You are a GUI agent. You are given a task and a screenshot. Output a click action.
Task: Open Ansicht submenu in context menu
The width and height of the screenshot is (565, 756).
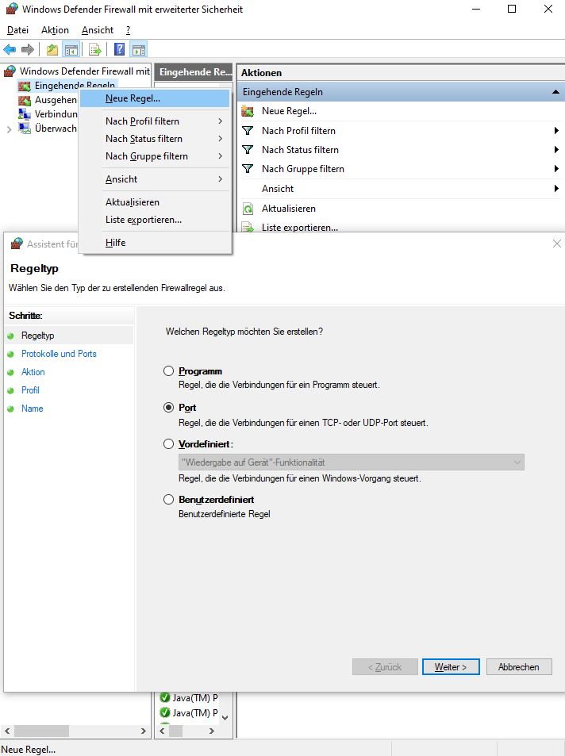click(155, 179)
